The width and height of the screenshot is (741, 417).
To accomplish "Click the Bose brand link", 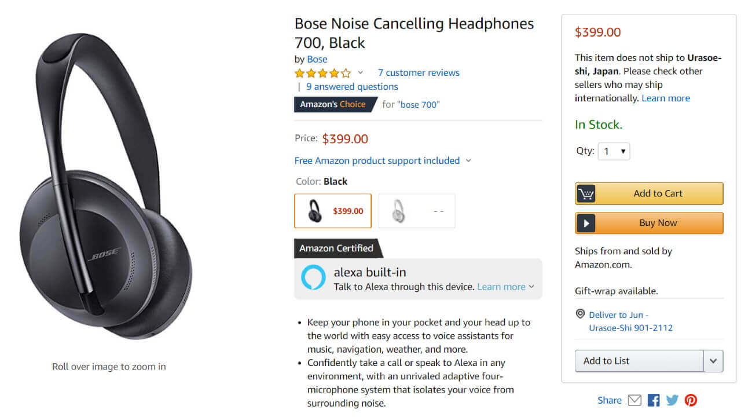I will tap(317, 59).
